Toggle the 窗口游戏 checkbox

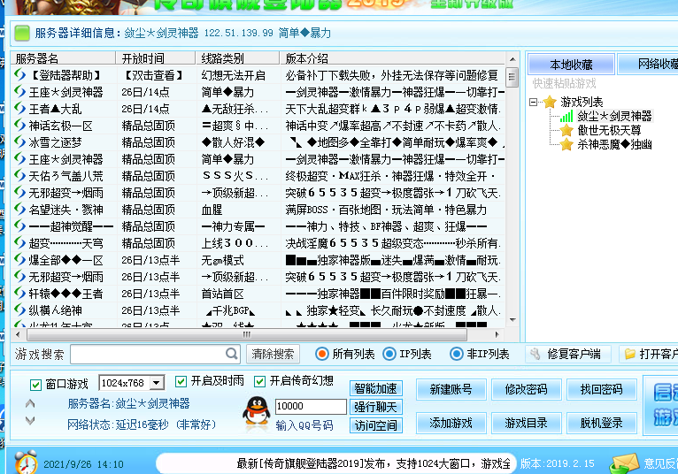pos(35,384)
